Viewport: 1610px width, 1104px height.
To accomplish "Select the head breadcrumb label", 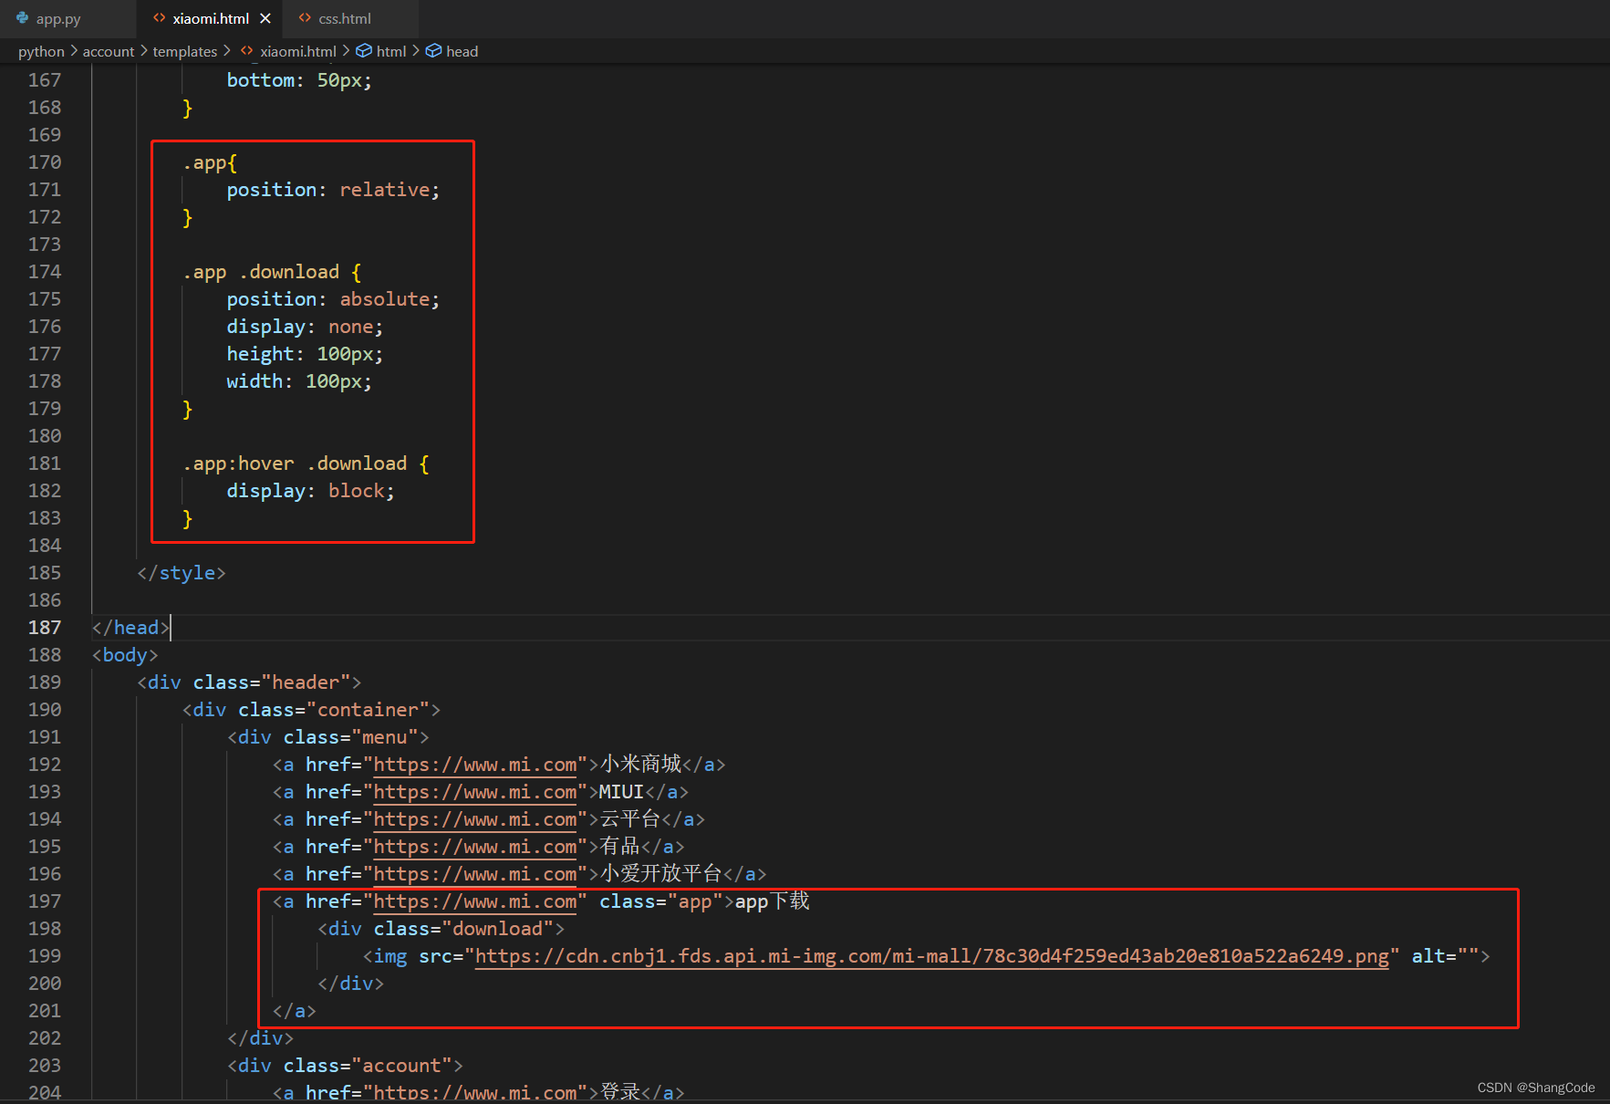I will point(462,51).
